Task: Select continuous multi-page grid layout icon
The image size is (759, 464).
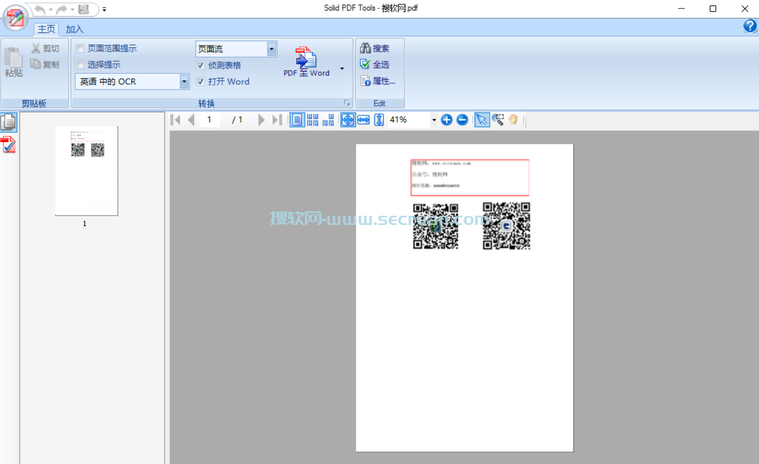Action: pyautogui.click(x=313, y=120)
